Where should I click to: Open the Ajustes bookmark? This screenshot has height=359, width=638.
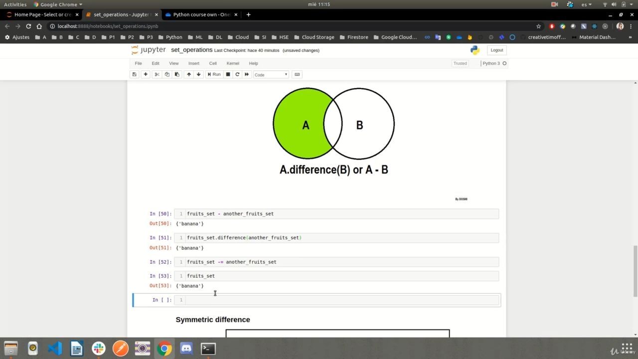click(17, 37)
